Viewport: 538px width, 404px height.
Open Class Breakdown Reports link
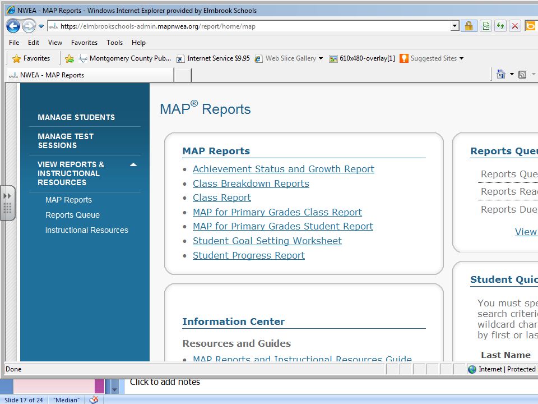pyautogui.click(x=251, y=184)
